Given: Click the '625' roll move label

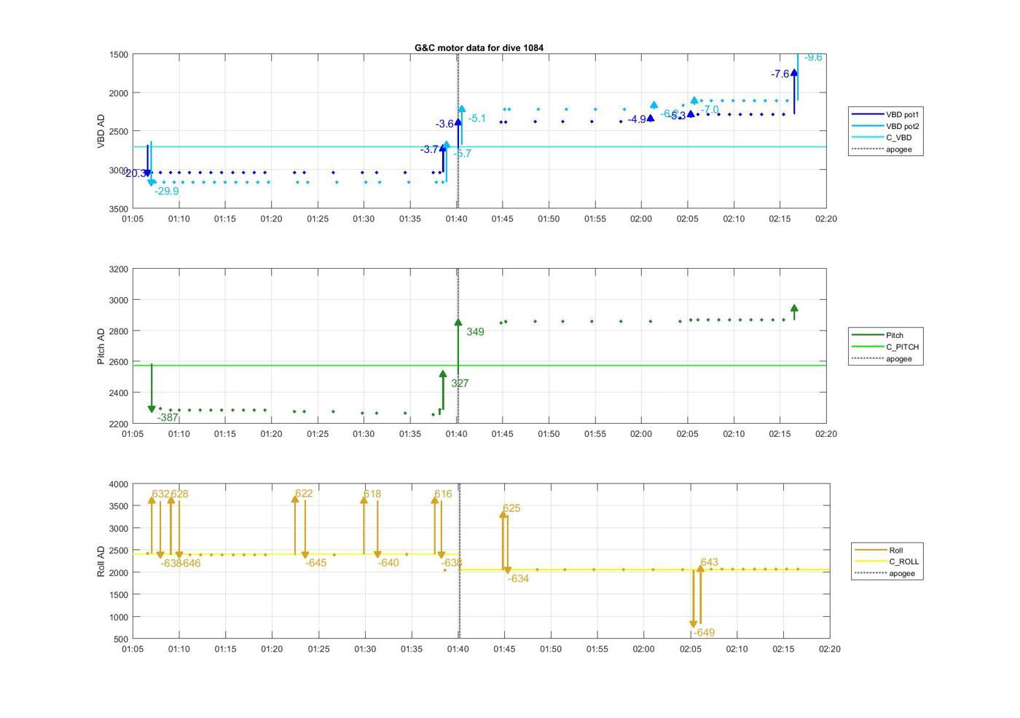Looking at the screenshot, I should tap(511, 508).
